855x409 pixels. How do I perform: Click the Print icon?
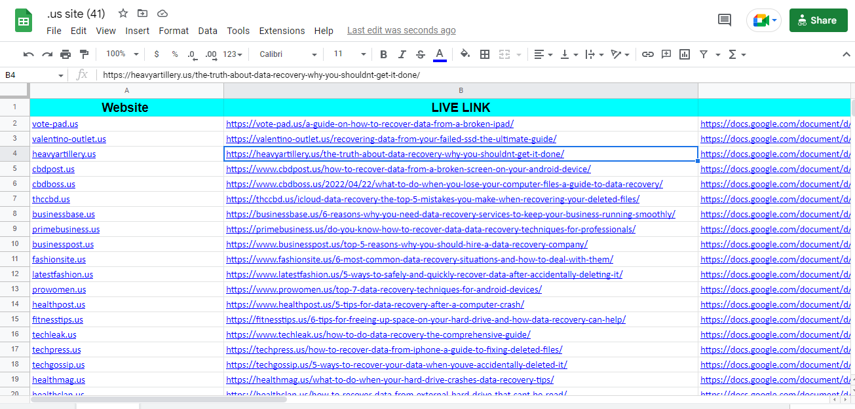click(65, 54)
